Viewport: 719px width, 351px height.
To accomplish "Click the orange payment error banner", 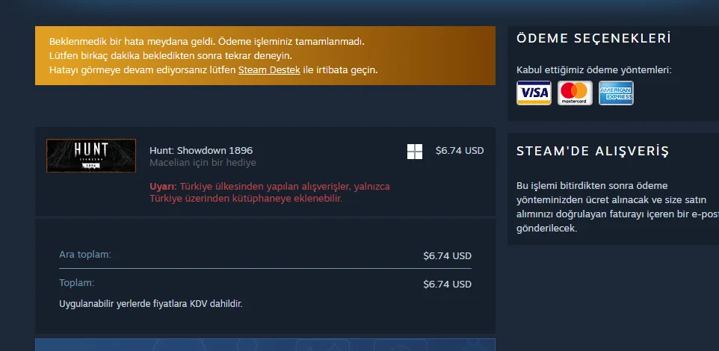I will tap(265, 55).
